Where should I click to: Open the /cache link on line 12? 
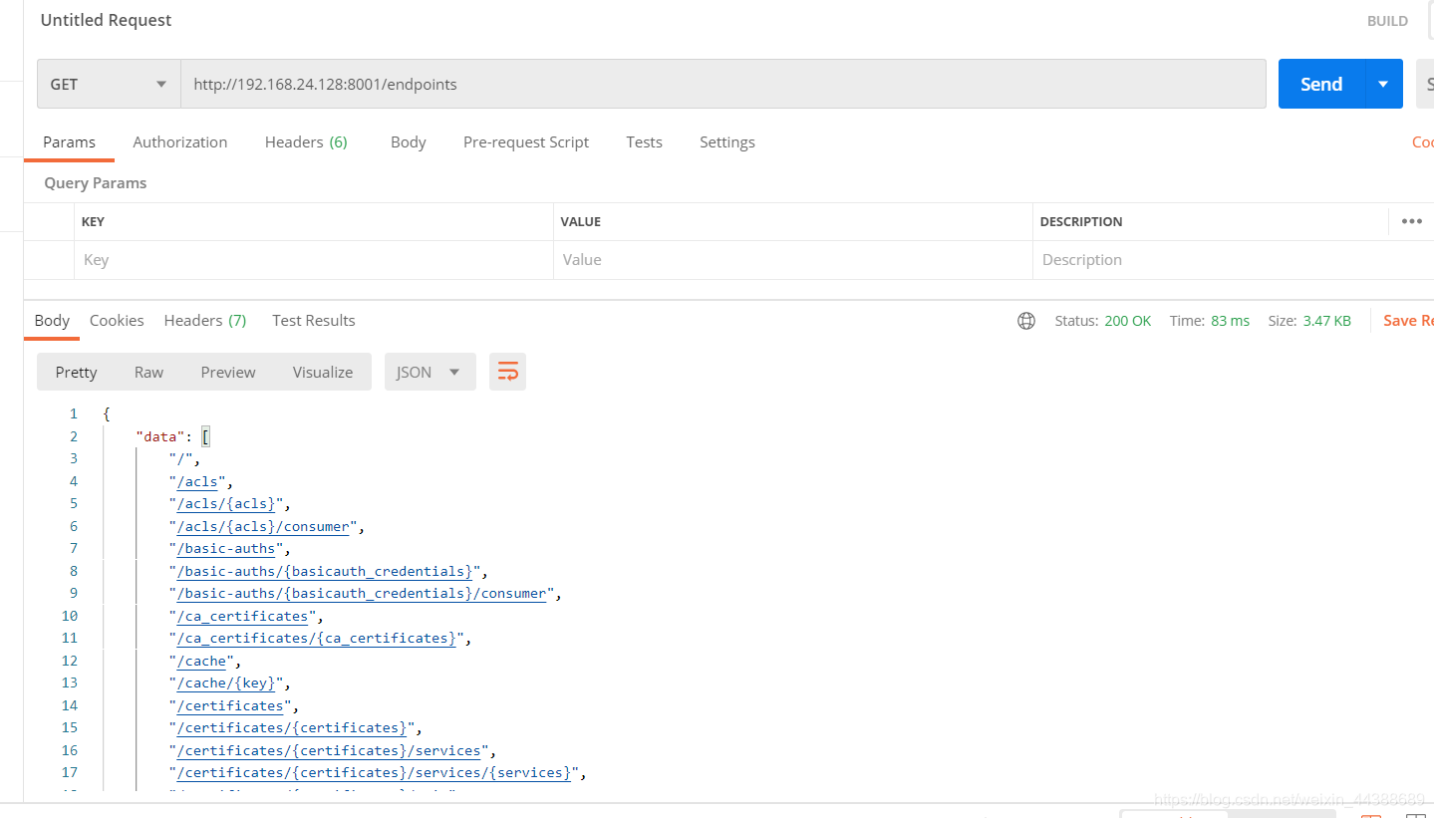201,661
